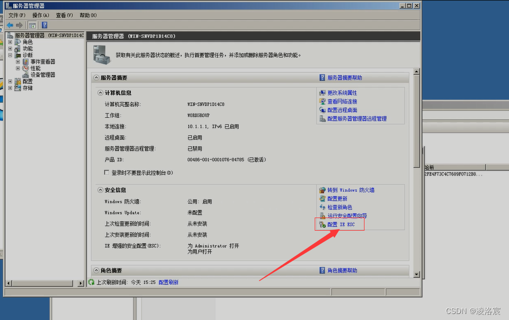
Task: Click the 事件查看器 tree icon
Action: pos(26,62)
